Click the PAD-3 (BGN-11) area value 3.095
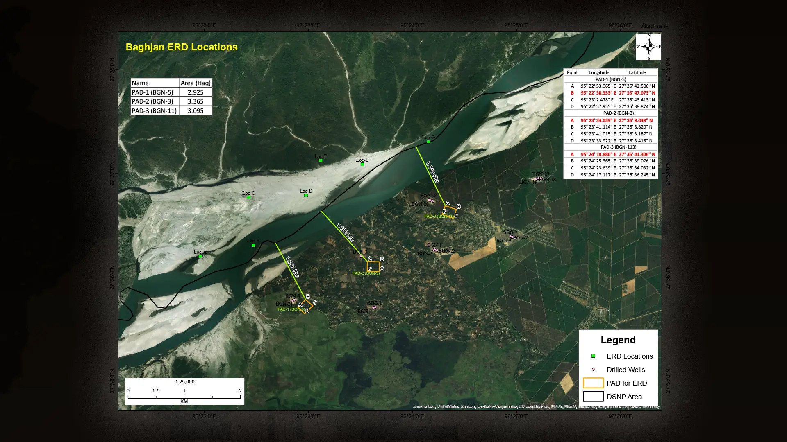Screen dimensions: 787x442 tap(196, 110)
